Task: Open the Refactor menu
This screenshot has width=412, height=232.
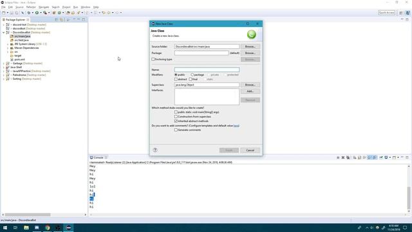Action: tap(31, 7)
